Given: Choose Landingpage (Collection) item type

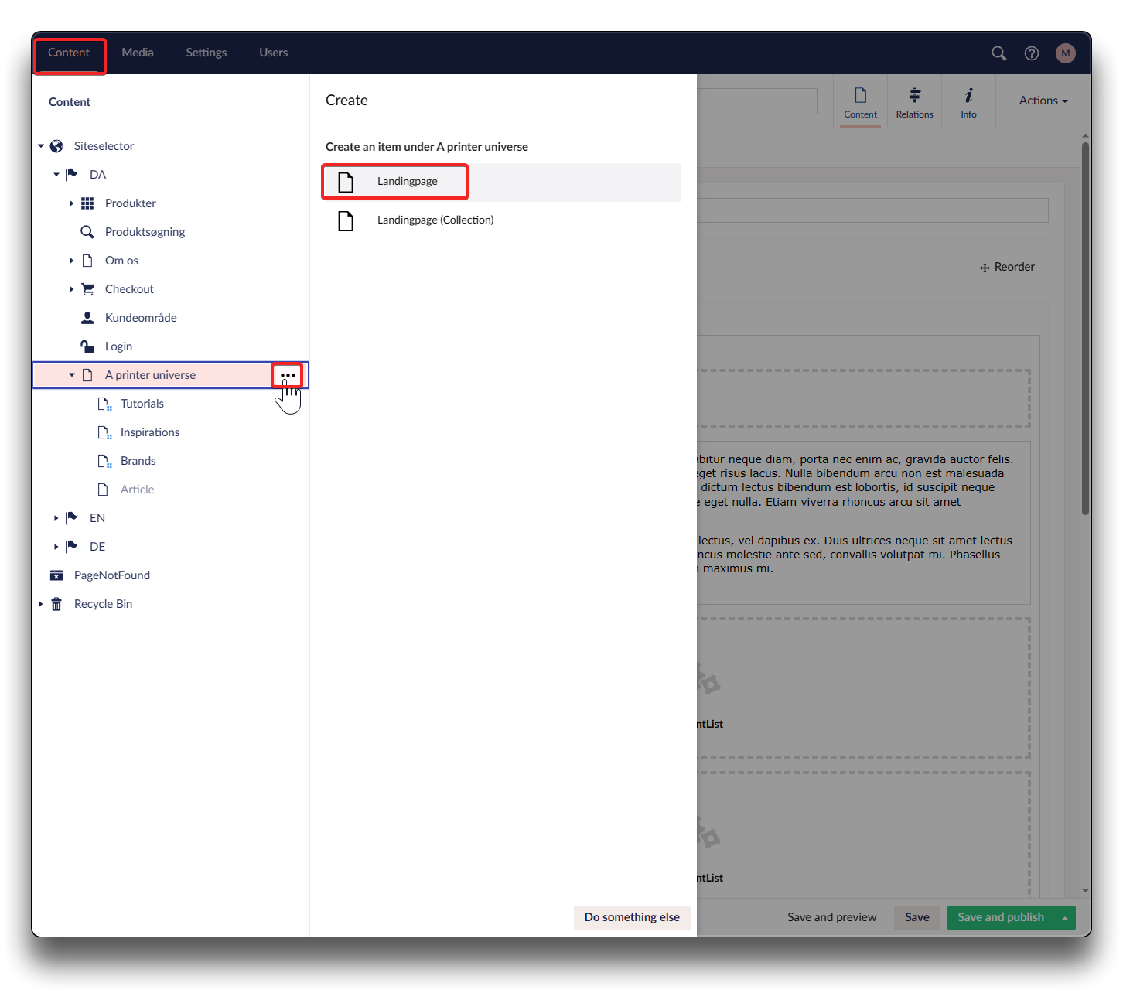Looking at the screenshot, I should [435, 220].
